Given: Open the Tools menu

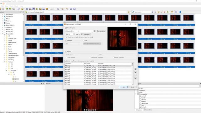Looking at the screenshot, I should (x=11, y=6).
